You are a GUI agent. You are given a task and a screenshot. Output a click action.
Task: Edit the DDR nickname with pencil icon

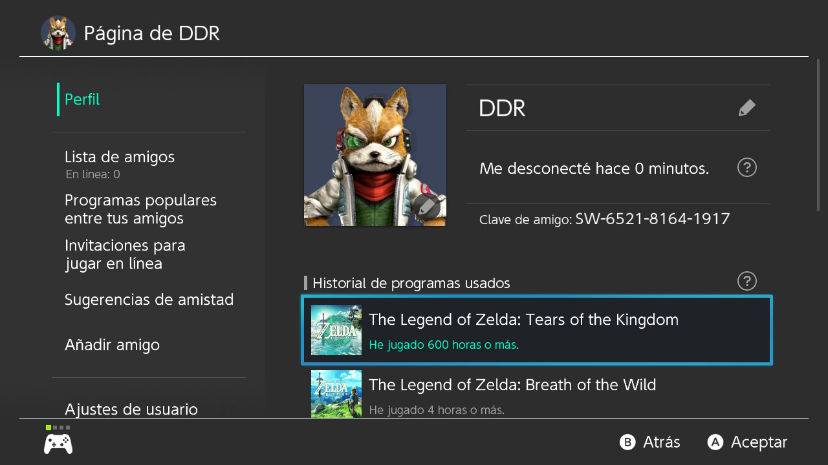(x=746, y=108)
